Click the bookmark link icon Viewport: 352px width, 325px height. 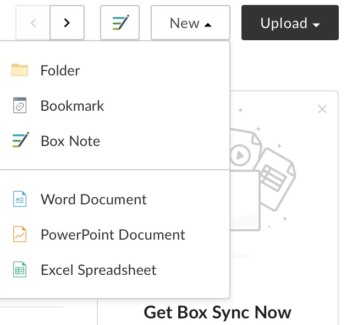pyautogui.click(x=20, y=105)
